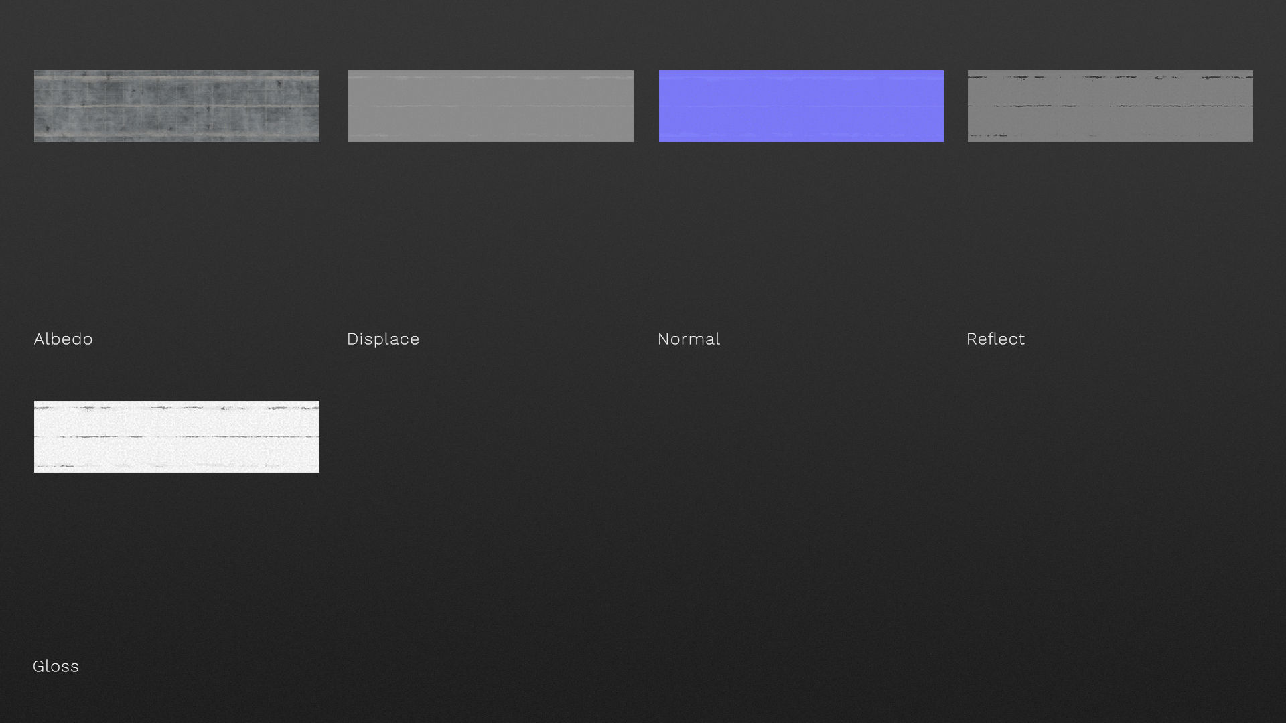Open the dark-streaked gray reflection preview
This screenshot has width=1286, height=723.
click(x=1110, y=106)
